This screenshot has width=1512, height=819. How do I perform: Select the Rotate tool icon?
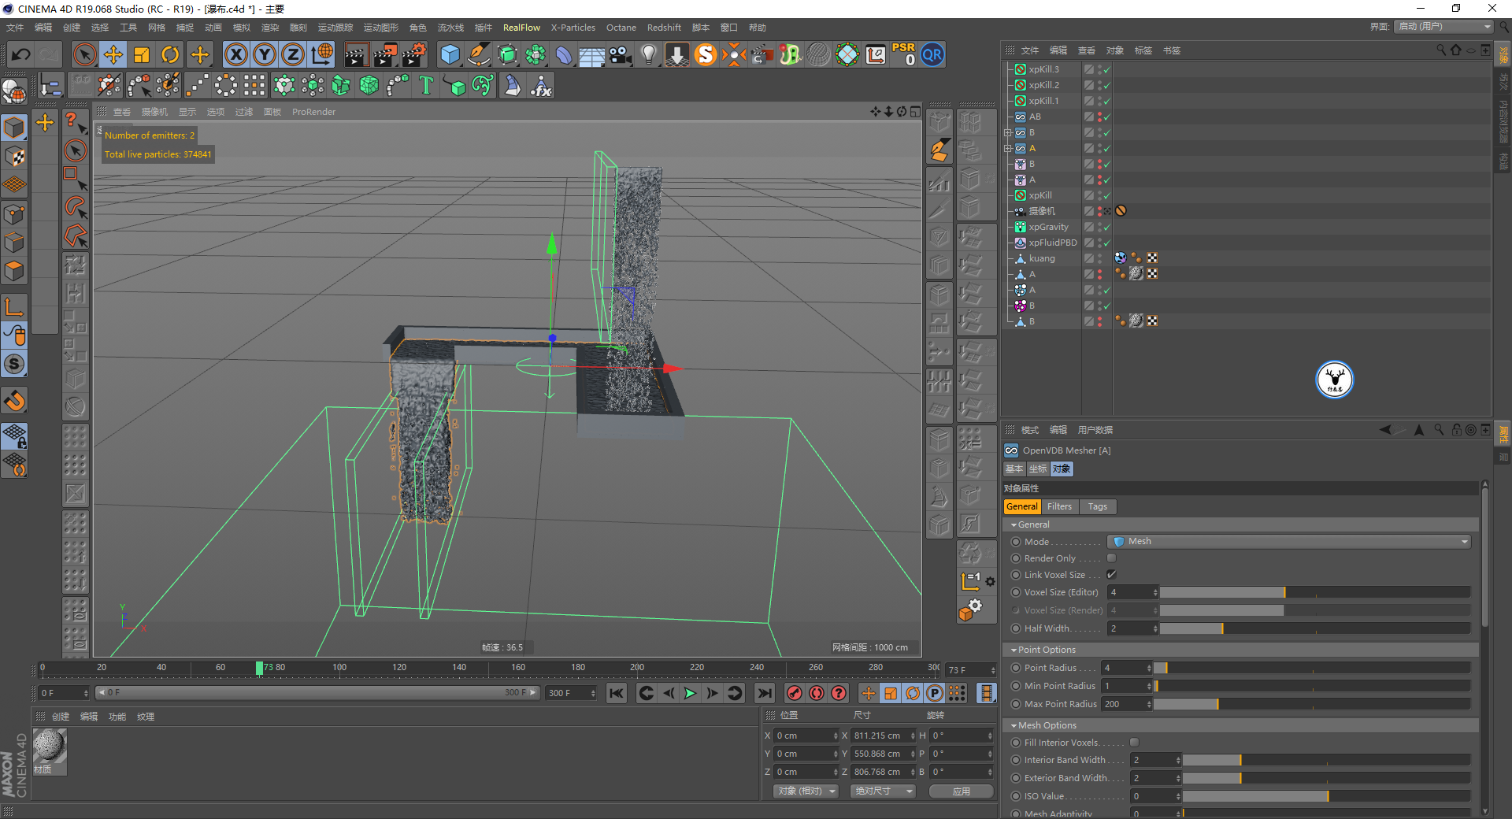[170, 55]
